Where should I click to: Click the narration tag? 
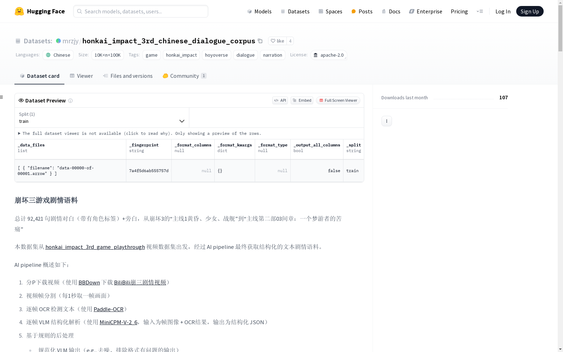273,55
